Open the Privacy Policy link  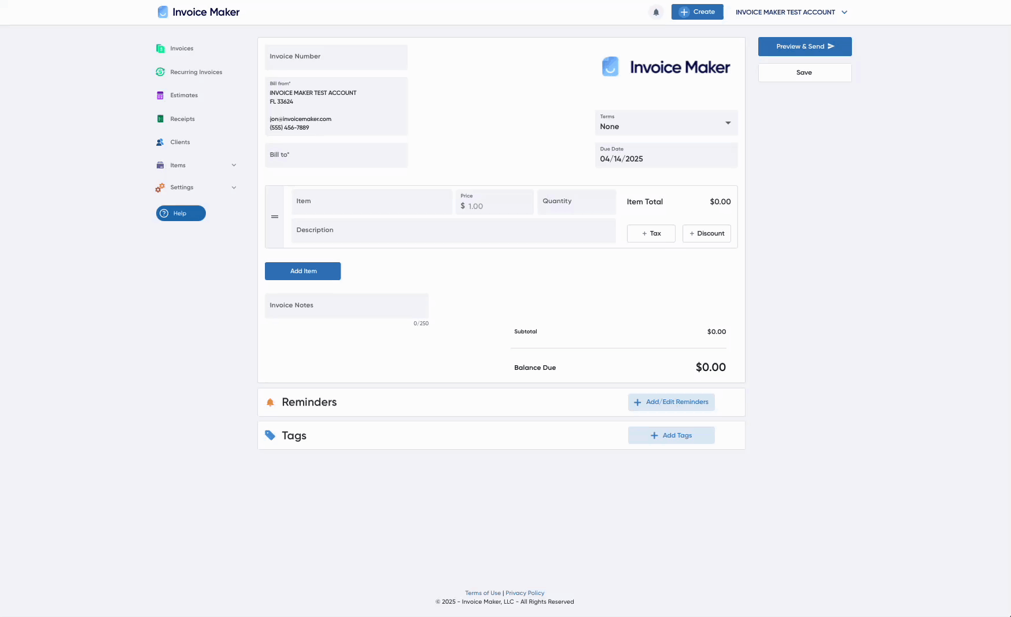coord(525,593)
